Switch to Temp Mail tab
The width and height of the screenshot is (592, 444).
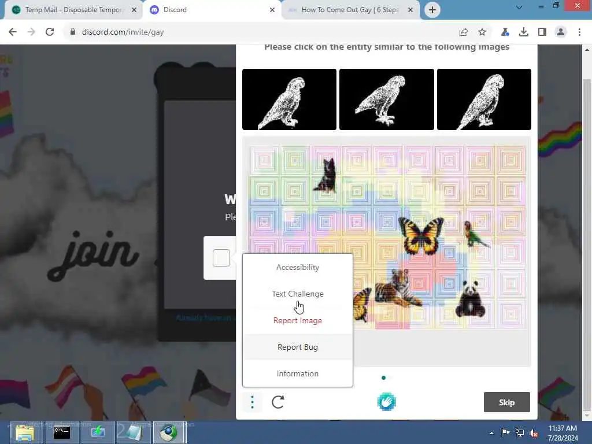73,10
